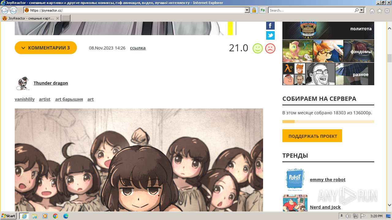Image resolution: width=392 pixels, height=220 pixels.
Task: Open browser Tools gear icon
Action: (387, 11)
